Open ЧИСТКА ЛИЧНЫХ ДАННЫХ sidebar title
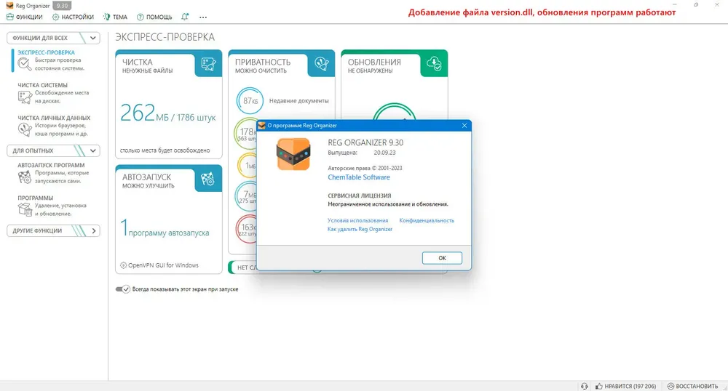The image size is (728, 391). point(54,118)
